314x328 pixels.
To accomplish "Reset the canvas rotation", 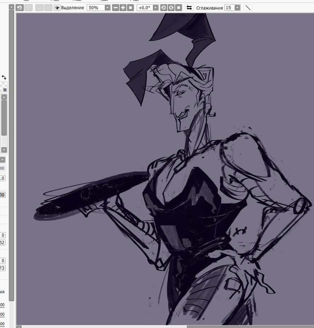I will click(179, 7).
